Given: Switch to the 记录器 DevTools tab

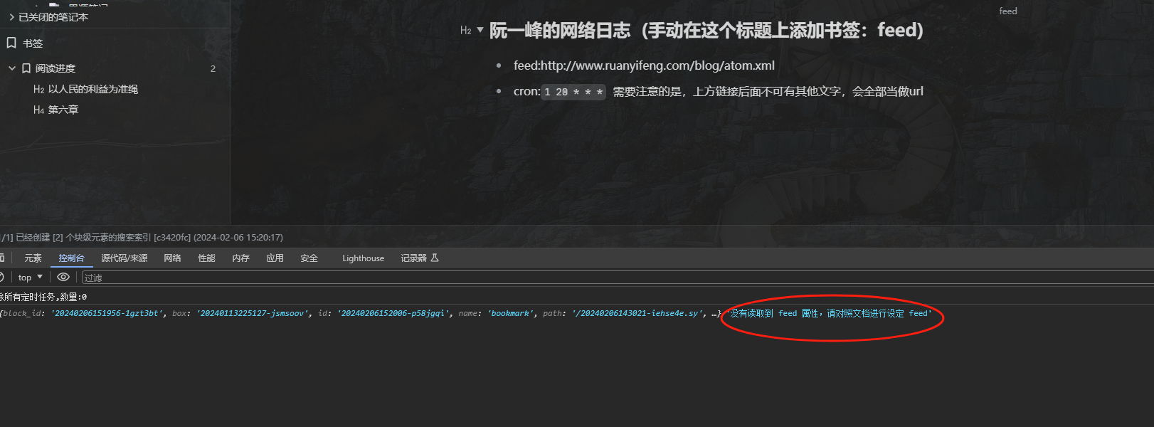Looking at the screenshot, I should click(420, 258).
